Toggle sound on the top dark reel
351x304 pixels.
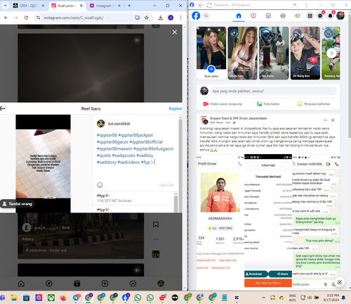137,40
